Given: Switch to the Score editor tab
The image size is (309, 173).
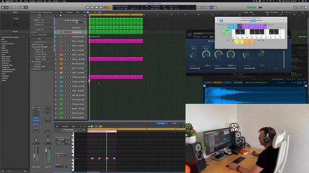Looking at the screenshot, I should (174, 124).
